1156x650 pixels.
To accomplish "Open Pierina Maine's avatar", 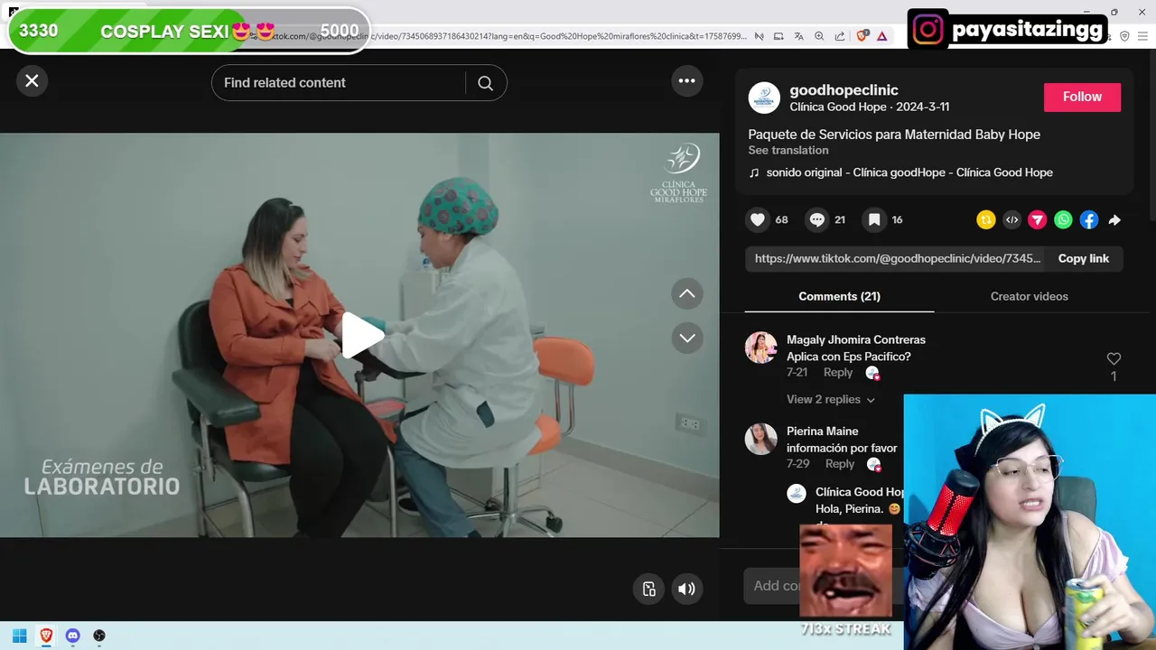I will [760, 439].
